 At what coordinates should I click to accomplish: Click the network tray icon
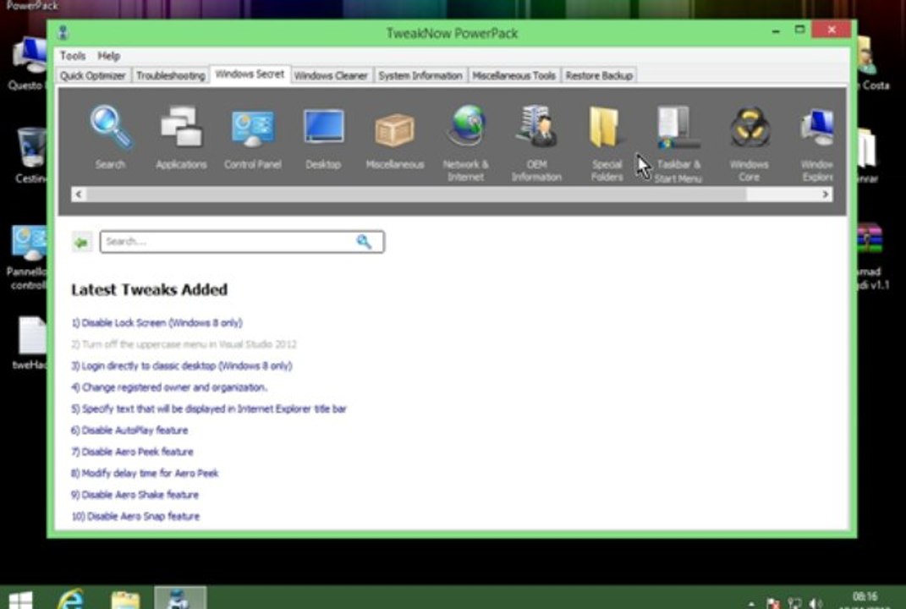coord(794,603)
